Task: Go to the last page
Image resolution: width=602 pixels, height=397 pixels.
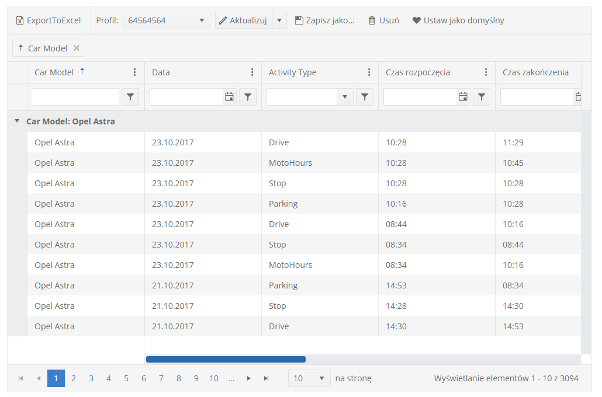Action: [x=267, y=378]
